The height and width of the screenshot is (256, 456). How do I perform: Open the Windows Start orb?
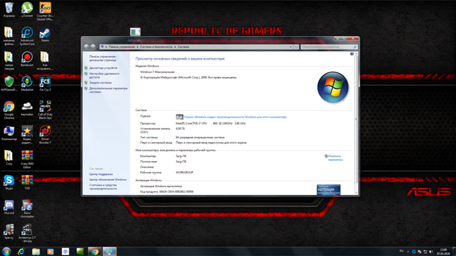point(6,251)
